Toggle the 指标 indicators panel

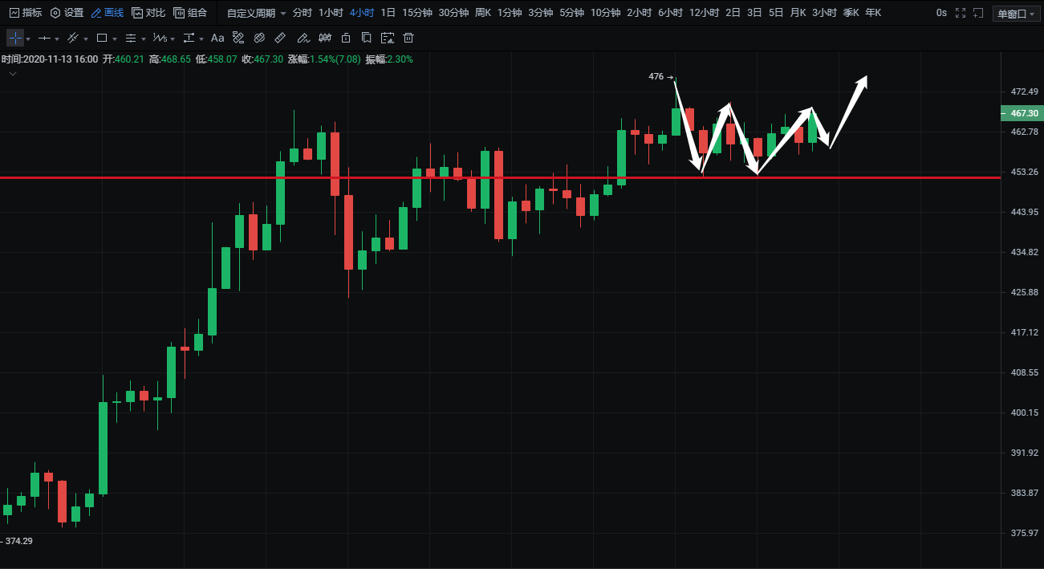[25, 13]
